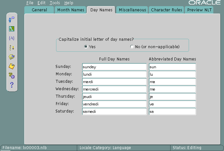
Task: Click the green map territory icon
Action: click(x=12, y=29)
